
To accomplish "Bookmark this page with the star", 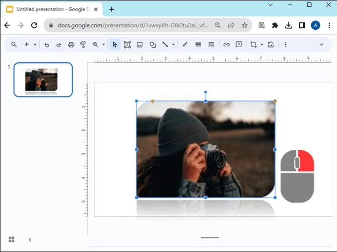I will (x=244, y=25).
